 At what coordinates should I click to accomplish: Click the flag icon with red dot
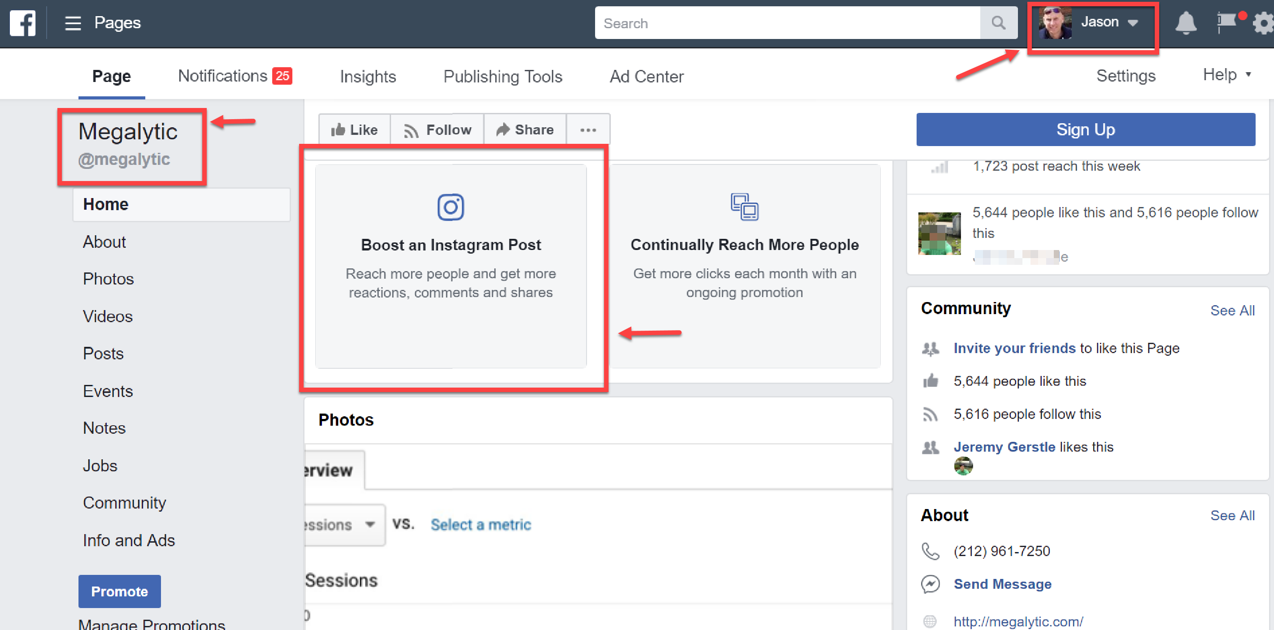click(x=1227, y=23)
